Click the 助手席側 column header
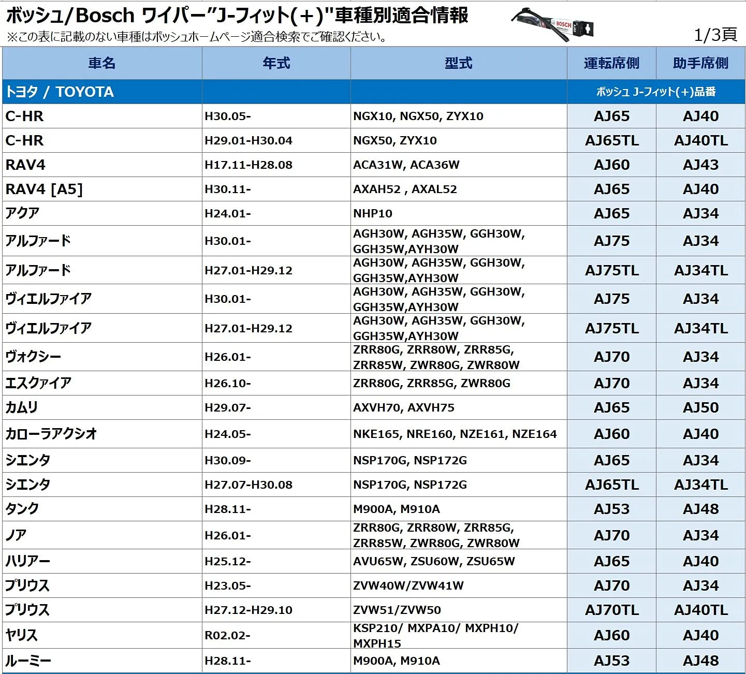746x674 pixels. [700, 63]
